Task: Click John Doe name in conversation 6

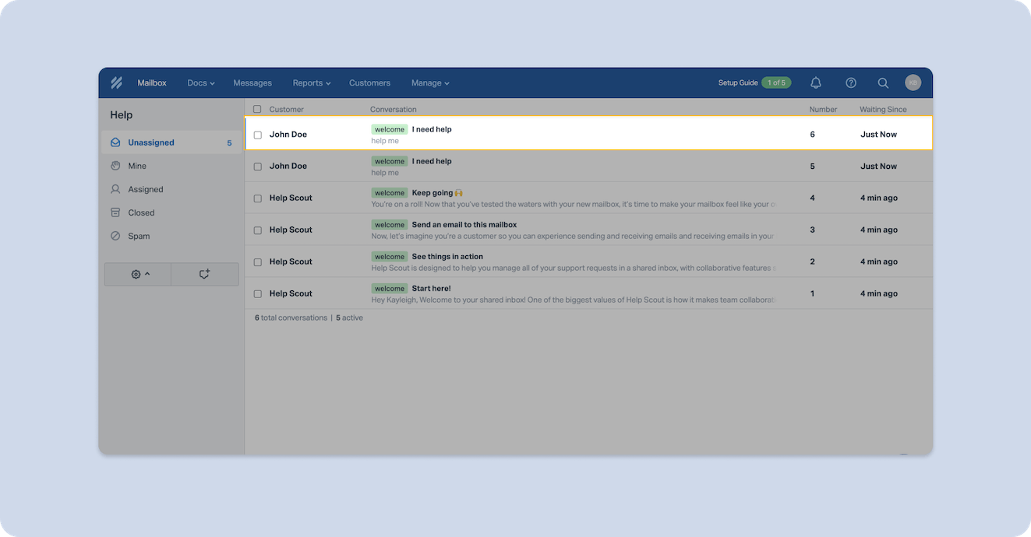Action: point(288,135)
